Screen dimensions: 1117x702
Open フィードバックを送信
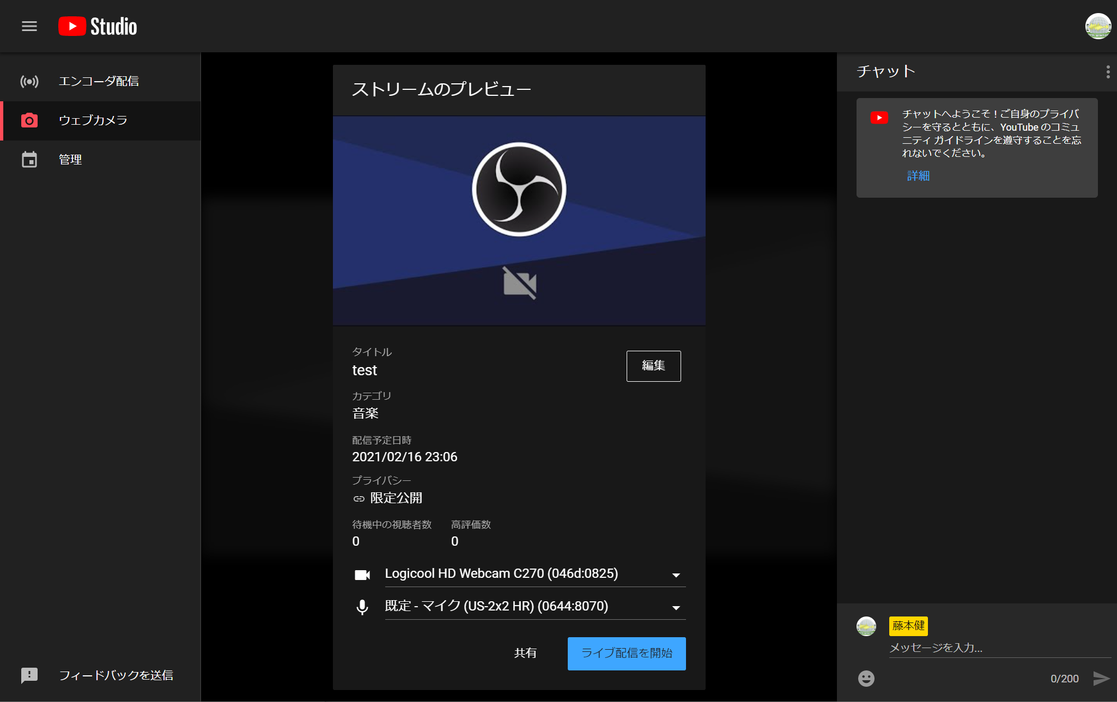[100, 675]
